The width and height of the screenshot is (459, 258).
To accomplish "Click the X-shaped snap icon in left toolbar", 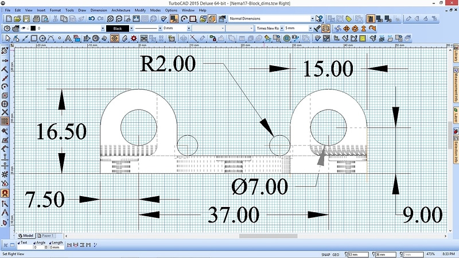I will pos(5,112).
